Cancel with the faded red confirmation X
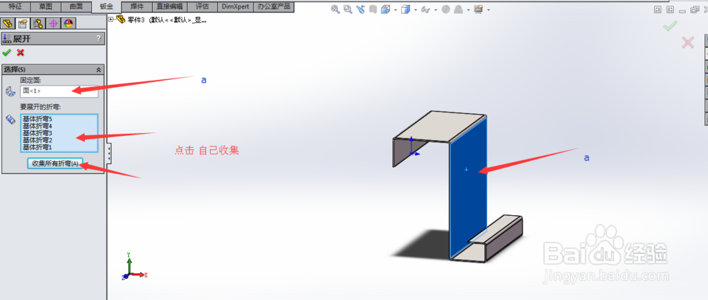This screenshot has width=708, height=300. (x=687, y=43)
